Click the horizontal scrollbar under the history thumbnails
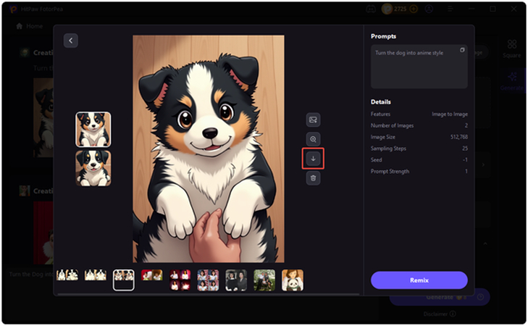 click(208, 294)
